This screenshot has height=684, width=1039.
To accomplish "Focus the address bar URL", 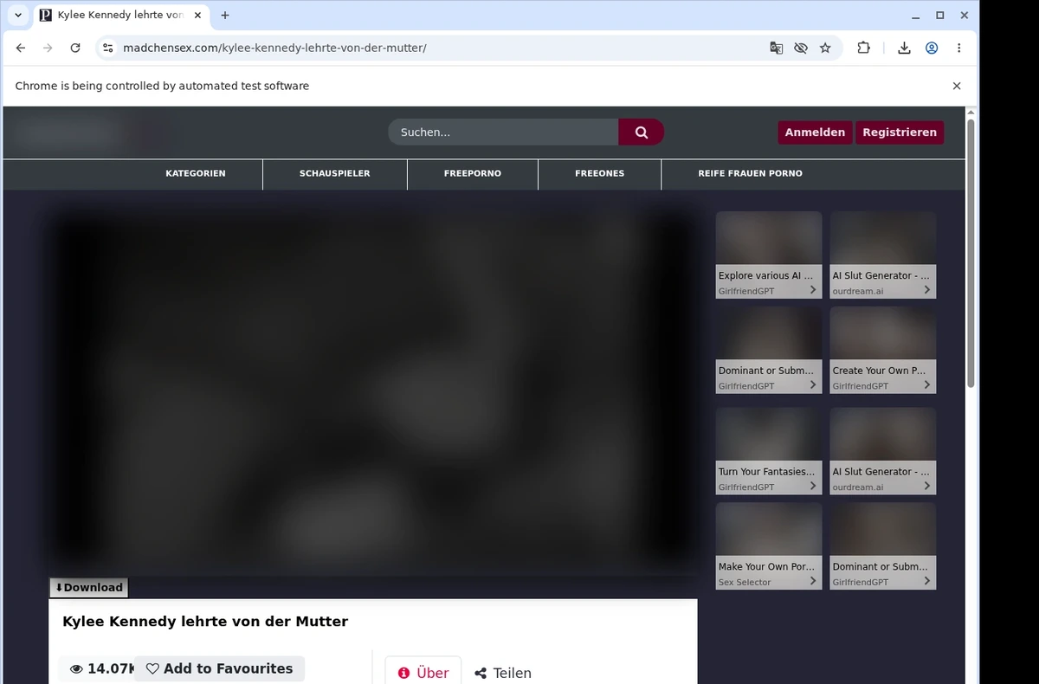I will (x=274, y=48).
